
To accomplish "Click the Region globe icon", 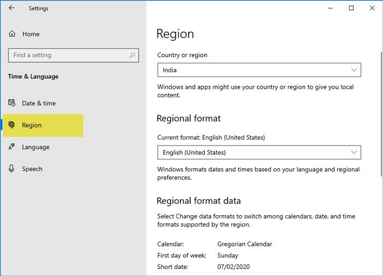I will tap(12, 125).
